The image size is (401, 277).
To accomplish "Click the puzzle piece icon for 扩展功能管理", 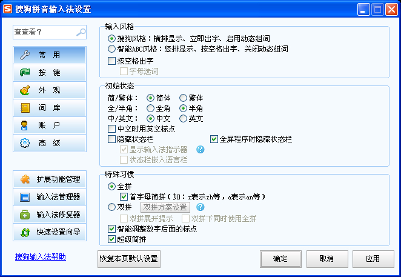I will [25, 179].
